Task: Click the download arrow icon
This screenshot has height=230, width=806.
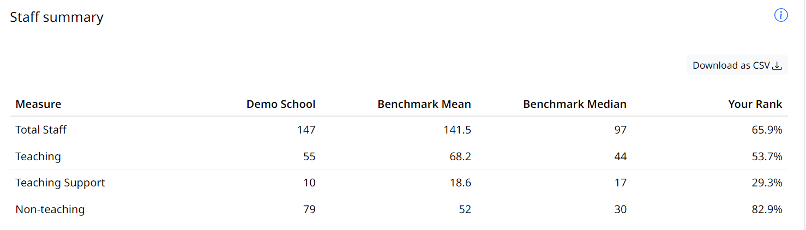Action: [x=778, y=66]
